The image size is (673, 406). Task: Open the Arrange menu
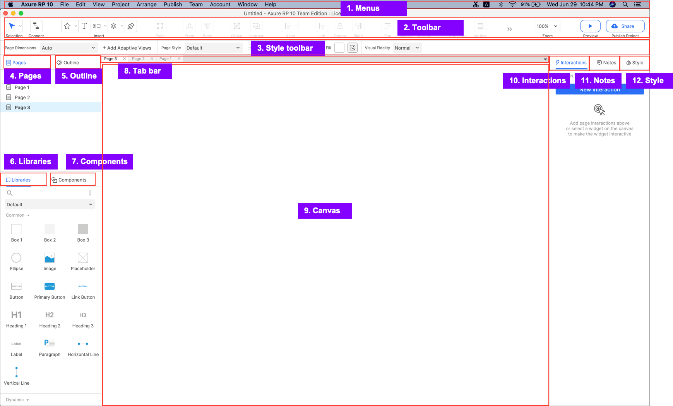(146, 4)
